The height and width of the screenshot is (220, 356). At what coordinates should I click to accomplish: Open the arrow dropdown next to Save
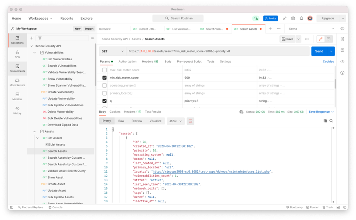point(299,39)
